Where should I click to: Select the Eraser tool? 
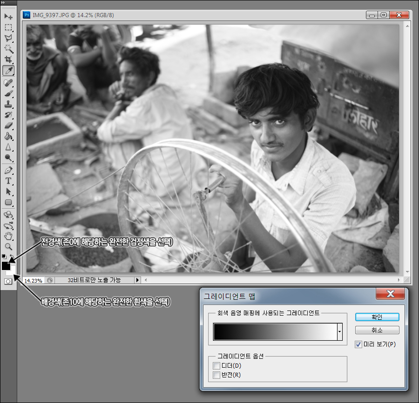click(x=8, y=126)
